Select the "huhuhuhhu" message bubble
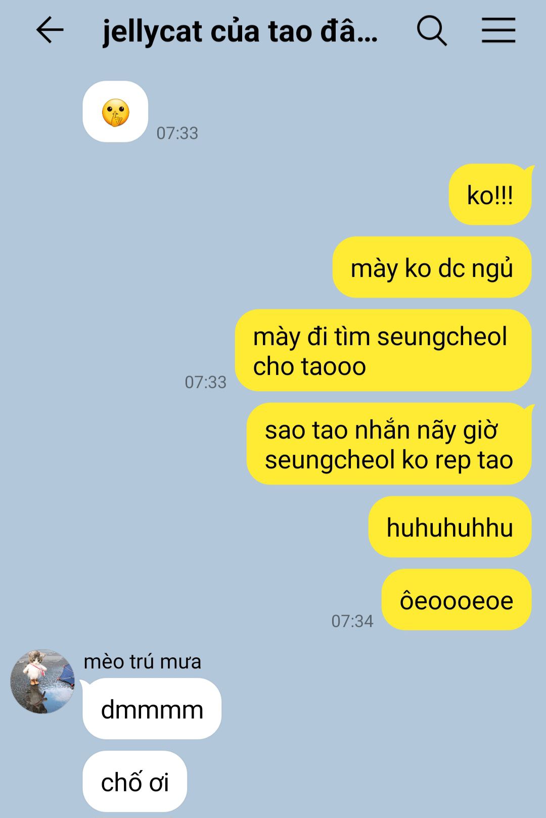The image size is (546, 818). (x=450, y=527)
